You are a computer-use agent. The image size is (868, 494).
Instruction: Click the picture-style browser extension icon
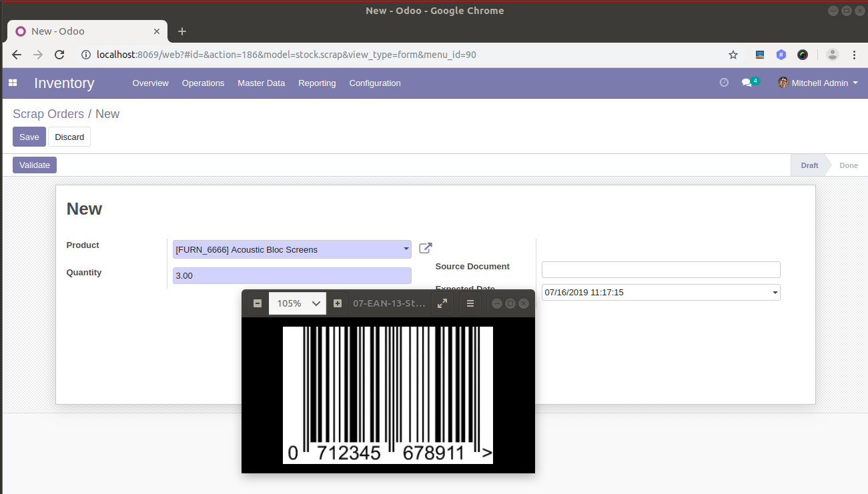(759, 55)
